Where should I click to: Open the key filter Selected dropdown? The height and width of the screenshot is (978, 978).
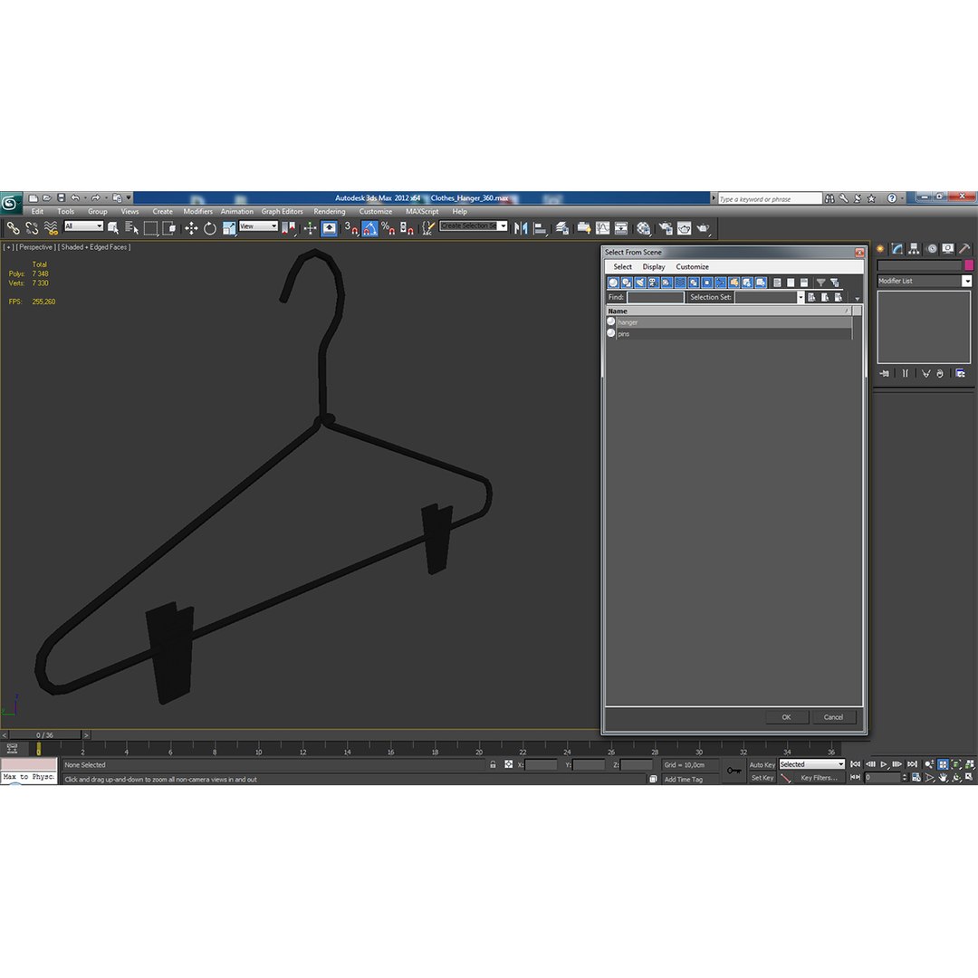click(811, 764)
